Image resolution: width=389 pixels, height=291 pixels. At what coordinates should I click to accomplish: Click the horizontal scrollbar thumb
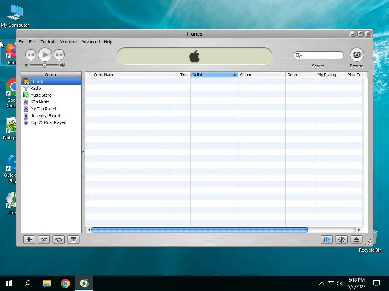(x=199, y=230)
